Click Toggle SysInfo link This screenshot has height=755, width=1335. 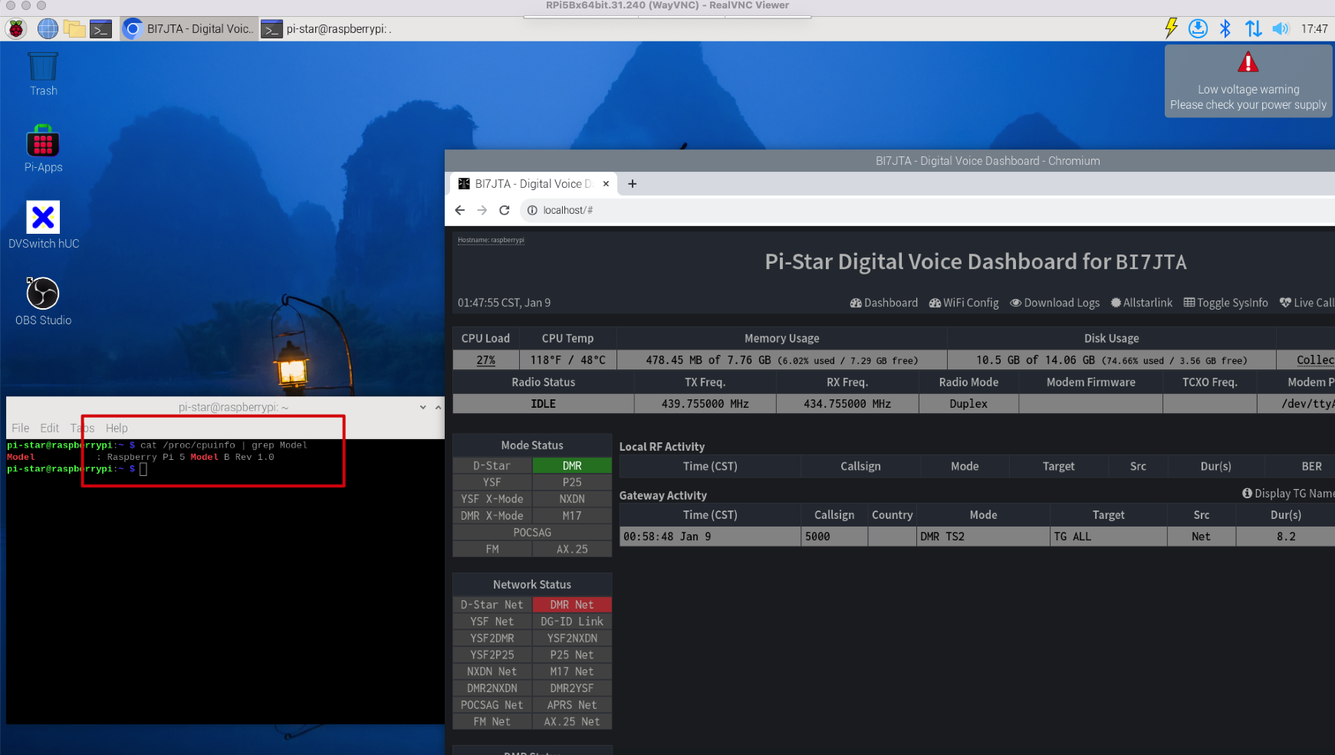pos(1226,303)
